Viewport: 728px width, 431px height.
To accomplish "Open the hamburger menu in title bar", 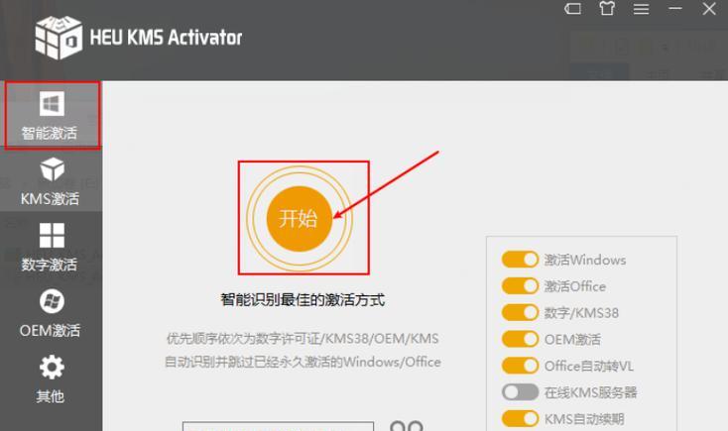I will coord(641,8).
